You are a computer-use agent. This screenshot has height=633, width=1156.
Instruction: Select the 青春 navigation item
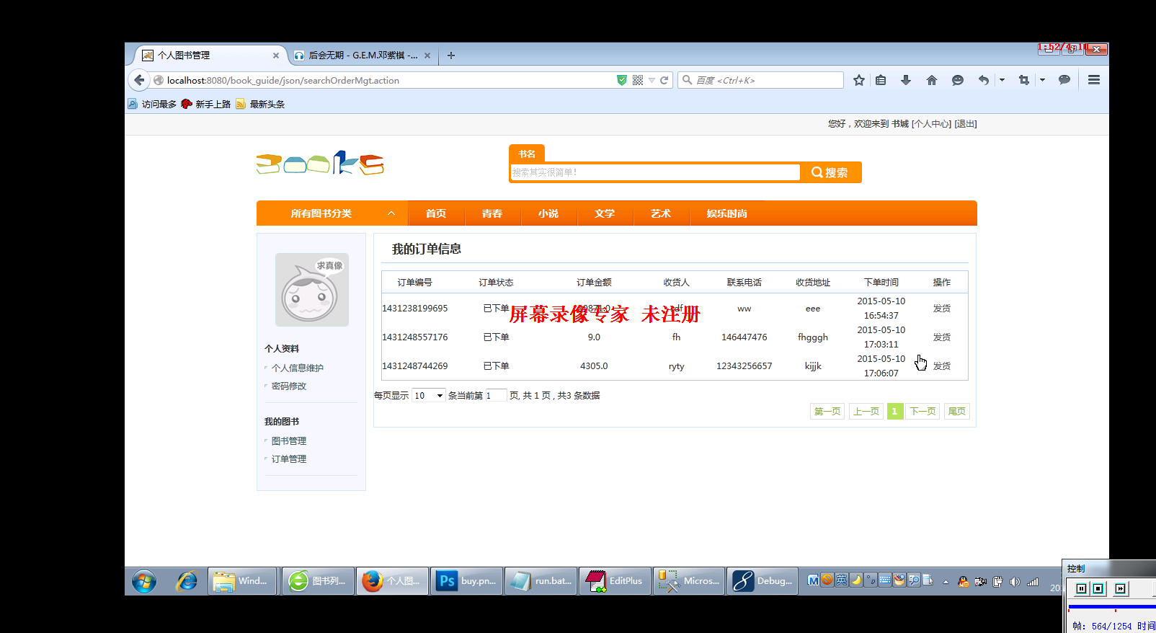492,213
